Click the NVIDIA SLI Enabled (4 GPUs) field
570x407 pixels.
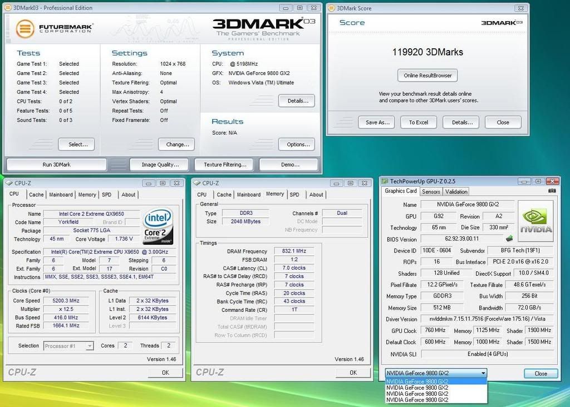488,354
